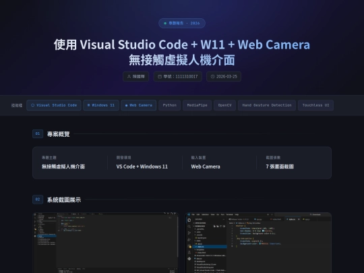364x273 pixels.
Task: Click the Touchless UI tag
Action: point(315,105)
